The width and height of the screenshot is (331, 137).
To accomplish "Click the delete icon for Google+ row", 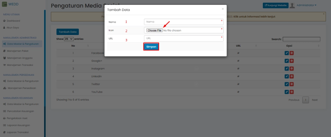I will pyautogui.click(x=292, y=61).
